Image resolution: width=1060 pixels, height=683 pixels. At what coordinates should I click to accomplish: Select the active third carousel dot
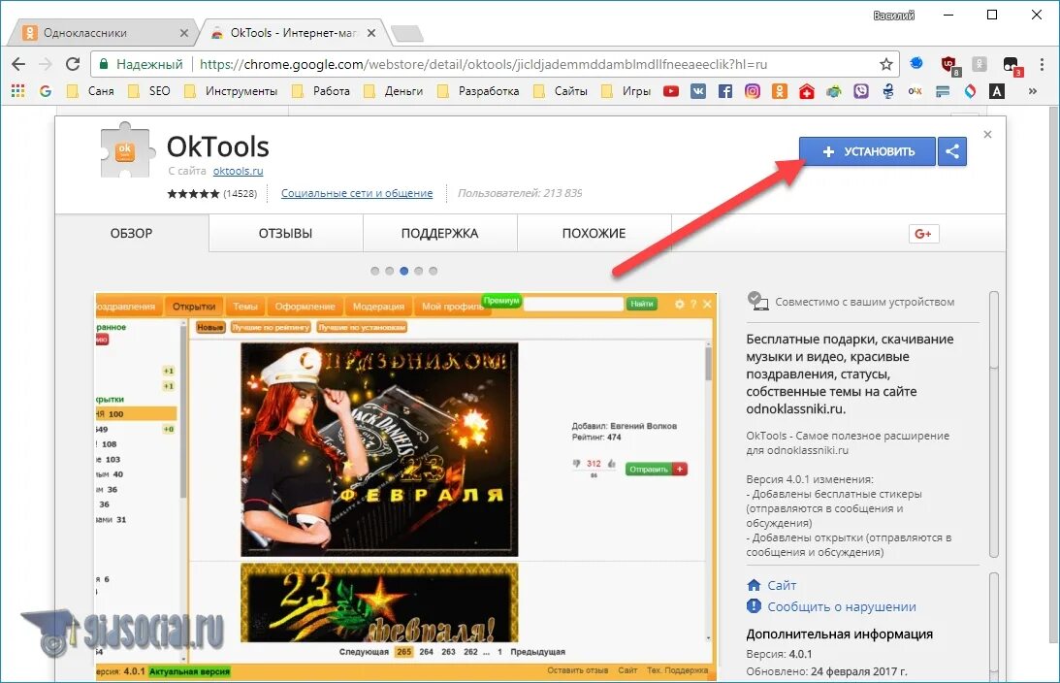click(x=403, y=272)
